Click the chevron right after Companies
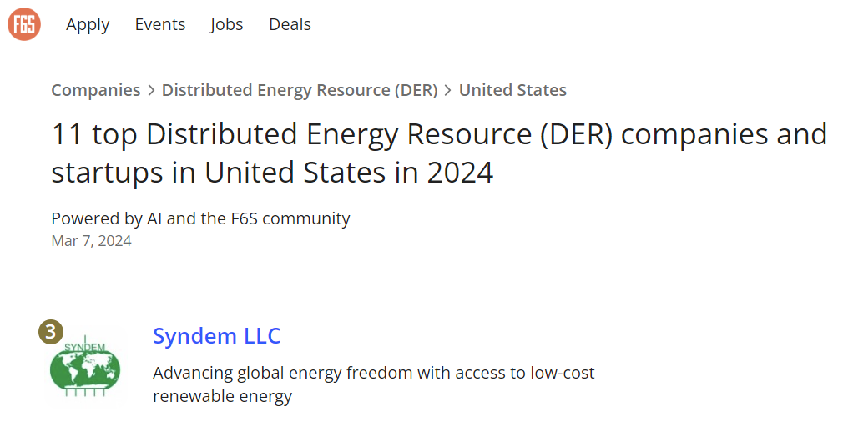843x442 pixels. point(152,90)
